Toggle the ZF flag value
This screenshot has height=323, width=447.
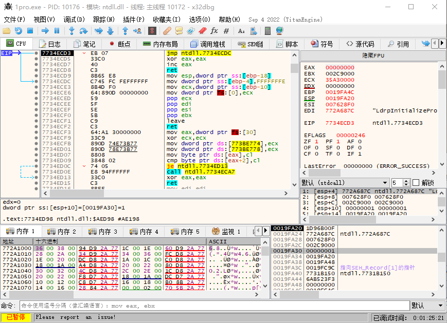coord(316,141)
